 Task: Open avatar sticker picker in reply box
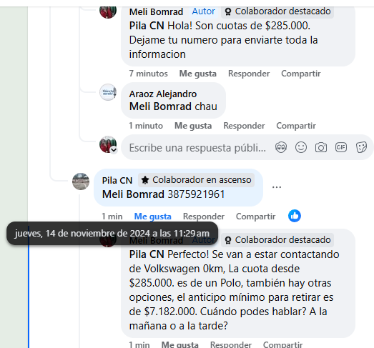(x=281, y=147)
